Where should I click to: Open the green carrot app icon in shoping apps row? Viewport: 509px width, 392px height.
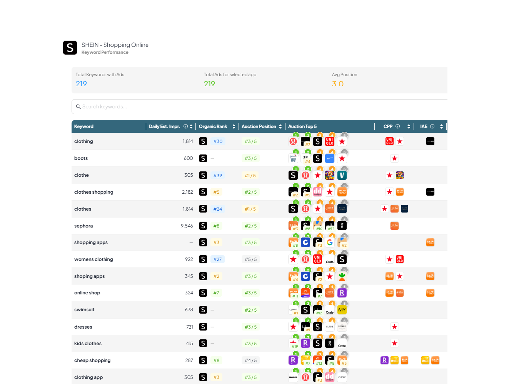pos(342,277)
